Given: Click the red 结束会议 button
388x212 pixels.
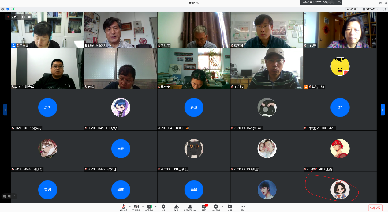Looking at the screenshot, I should click(x=375, y=208).
